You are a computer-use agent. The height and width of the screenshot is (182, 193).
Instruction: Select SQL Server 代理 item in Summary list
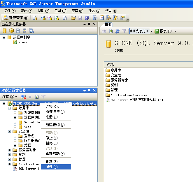coord(134,100)
